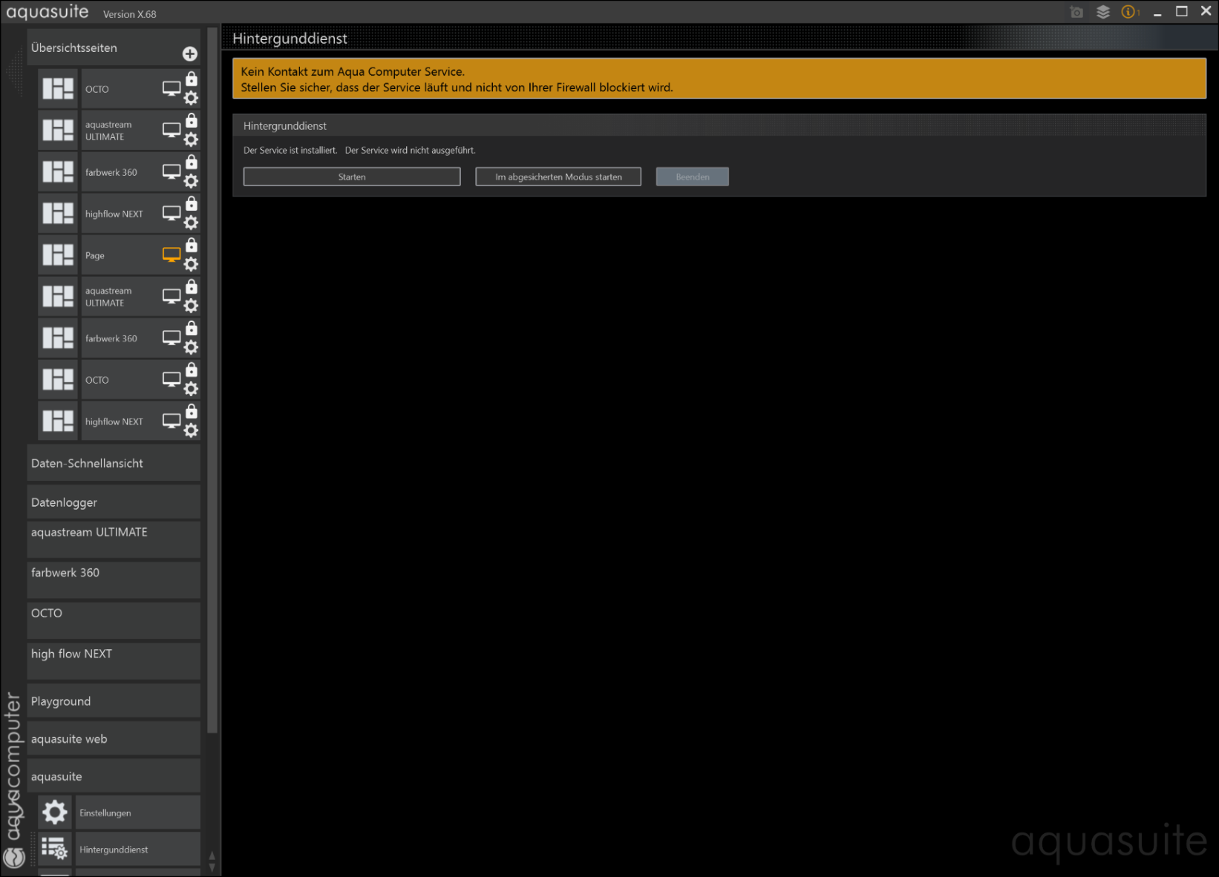Click the sidebar scroll-down arrow
The image size is (1219, 877).
[x=212, y=867]
